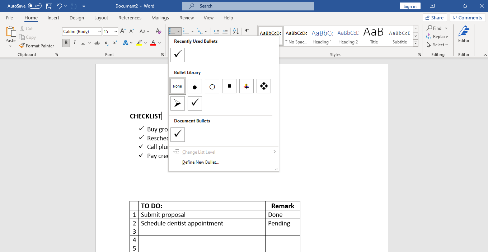488x252 pixels.
Task: Select the Format Painter tool
Action: pos(37,46)
